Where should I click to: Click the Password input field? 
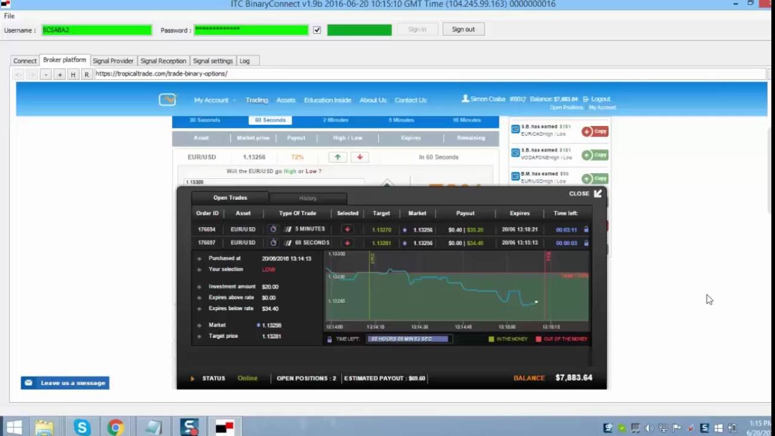pyautogui.click(x=251, y=30)
